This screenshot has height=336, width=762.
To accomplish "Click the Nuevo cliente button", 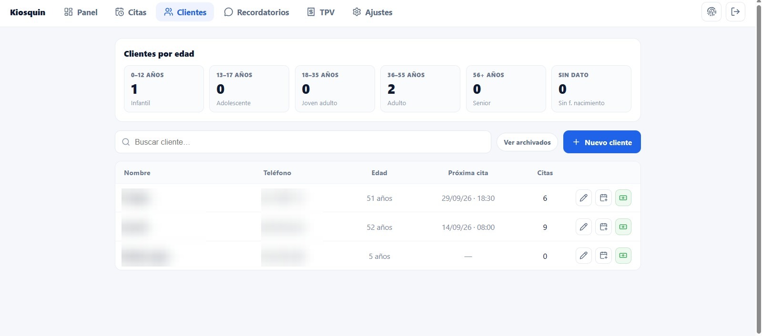I will point(602,142).
